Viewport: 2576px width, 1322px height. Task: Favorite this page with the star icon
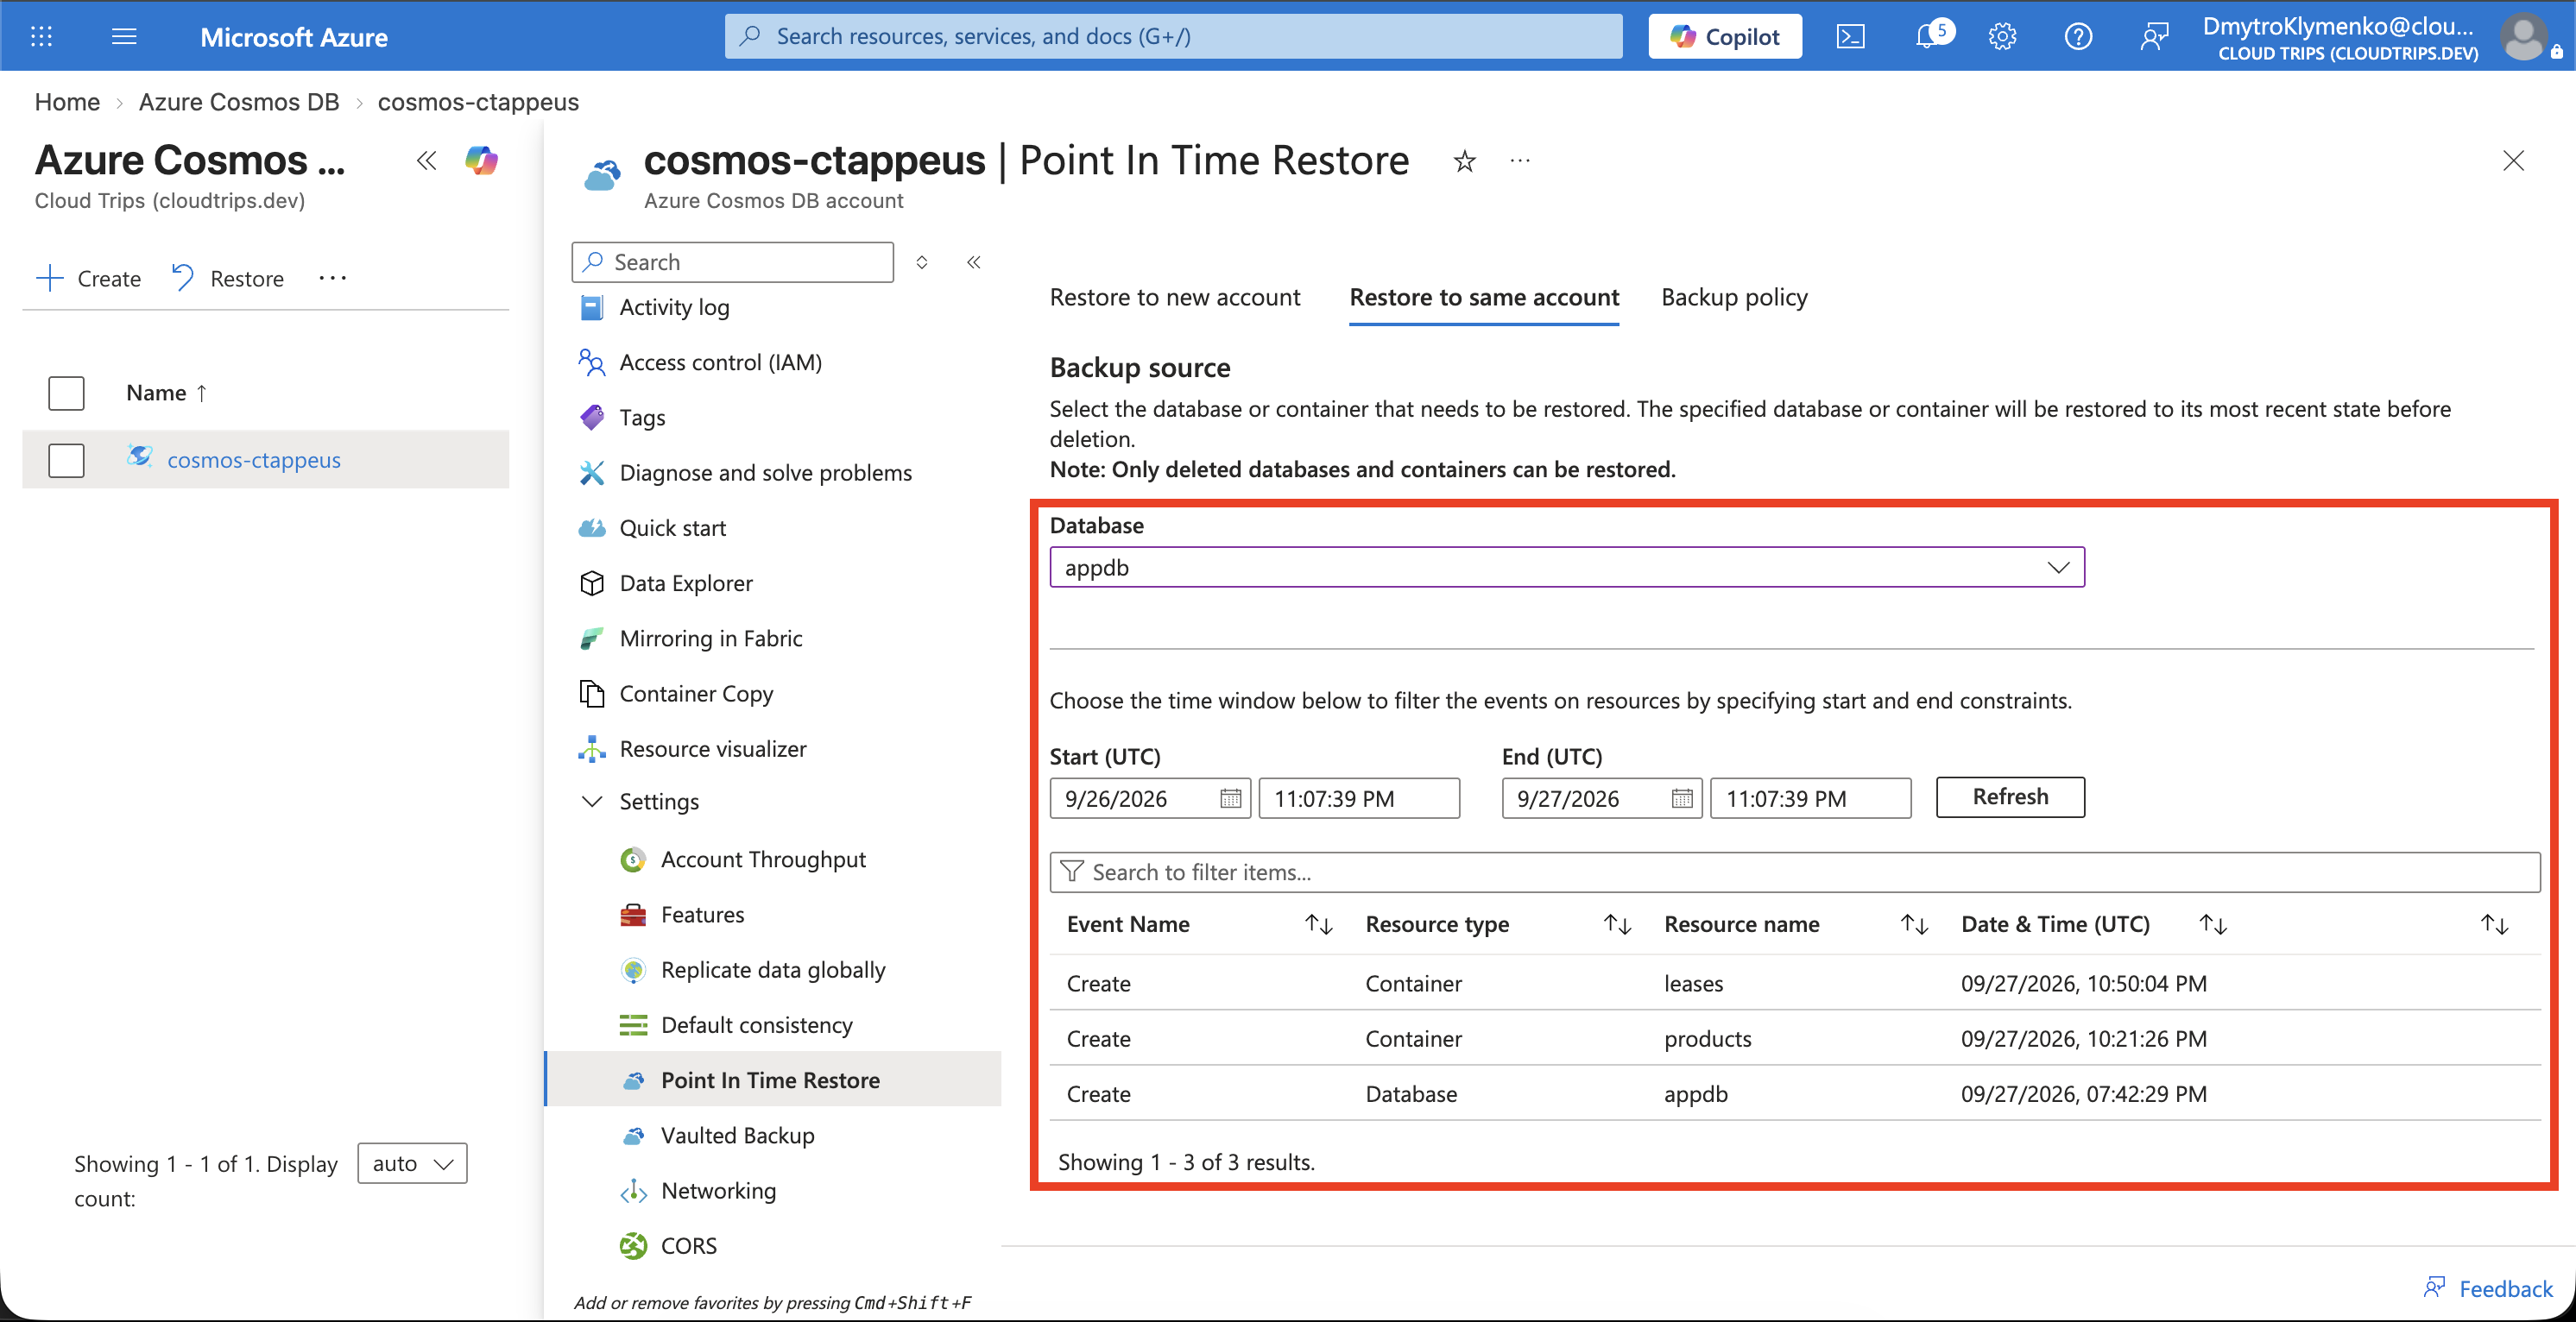coord(1464,161)
